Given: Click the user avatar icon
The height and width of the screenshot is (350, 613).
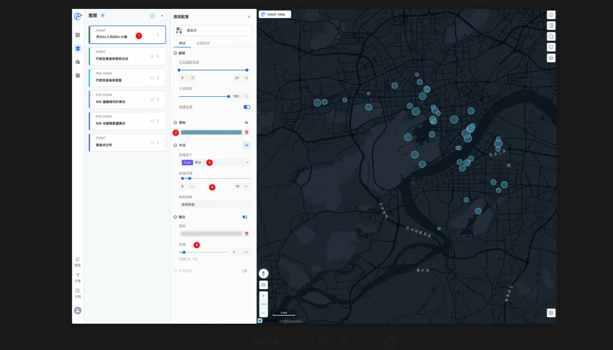Looking at the screenshot, I should coord(78,310).
